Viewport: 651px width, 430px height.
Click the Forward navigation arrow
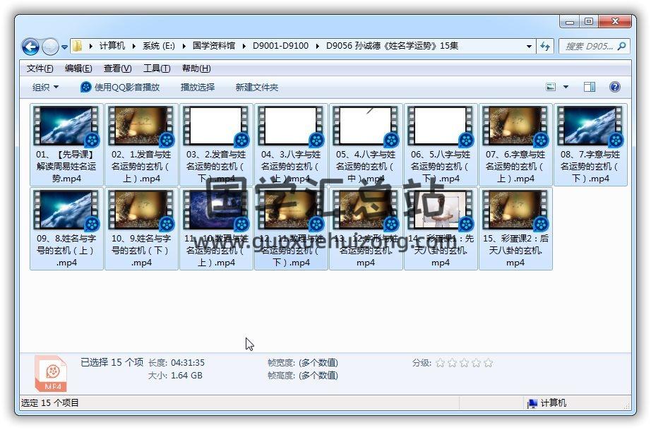(50, 47)
